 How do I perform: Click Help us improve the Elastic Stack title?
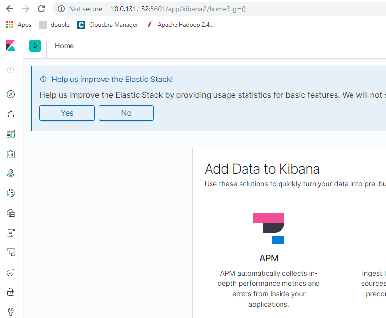coord(112,79)
